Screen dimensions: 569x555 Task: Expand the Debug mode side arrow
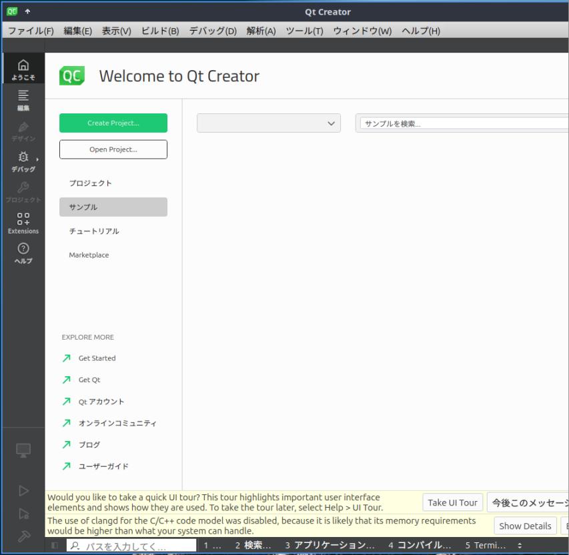[37, 159]
